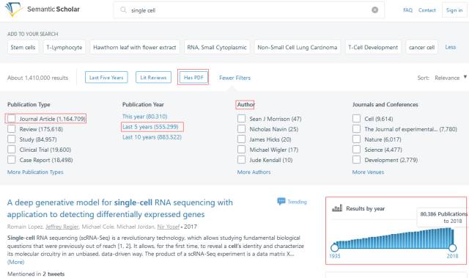469x278 pixels.
Task: Open the Sort Relevance dropdown
Action: tap(447, 78)
